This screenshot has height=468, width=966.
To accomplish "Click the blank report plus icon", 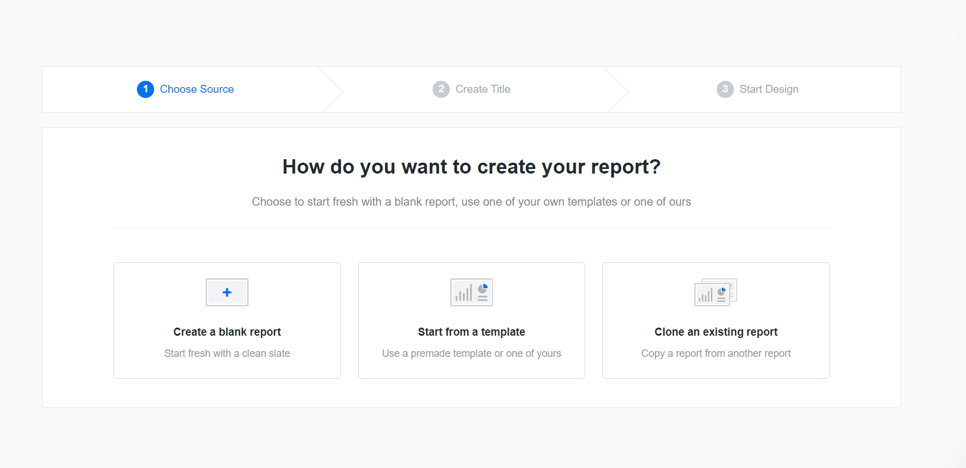I will tap(227, 292).
